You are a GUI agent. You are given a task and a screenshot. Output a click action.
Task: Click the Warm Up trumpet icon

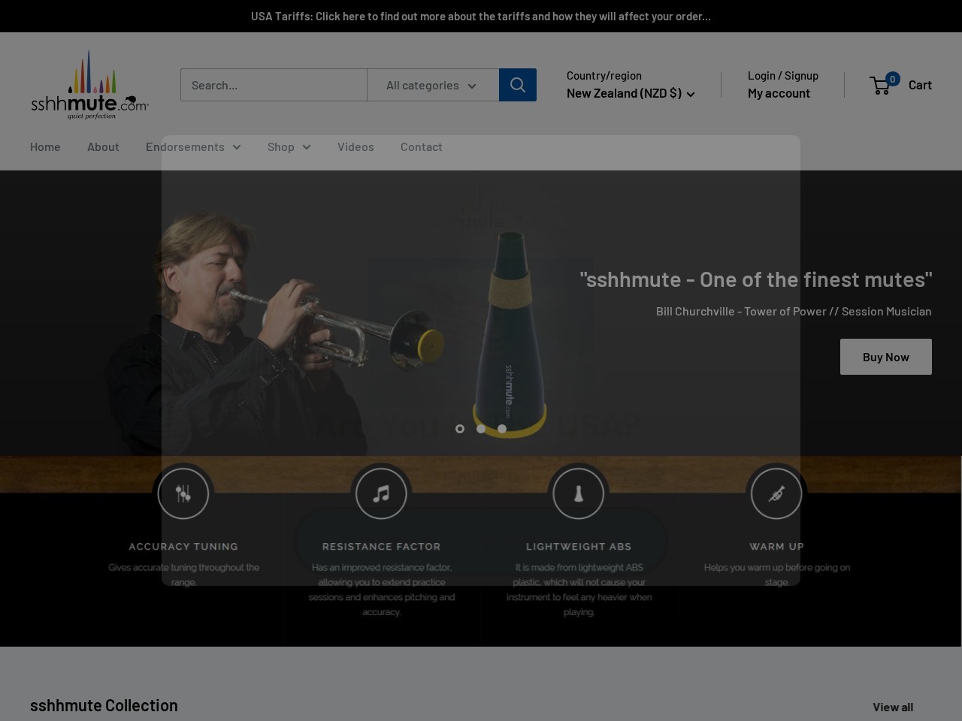tap(776, 493)
